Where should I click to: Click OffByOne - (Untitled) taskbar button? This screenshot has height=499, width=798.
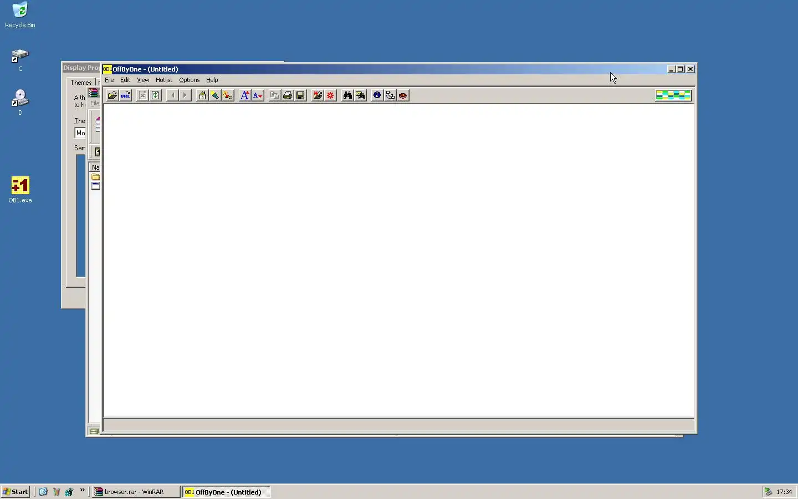point(226,492)
